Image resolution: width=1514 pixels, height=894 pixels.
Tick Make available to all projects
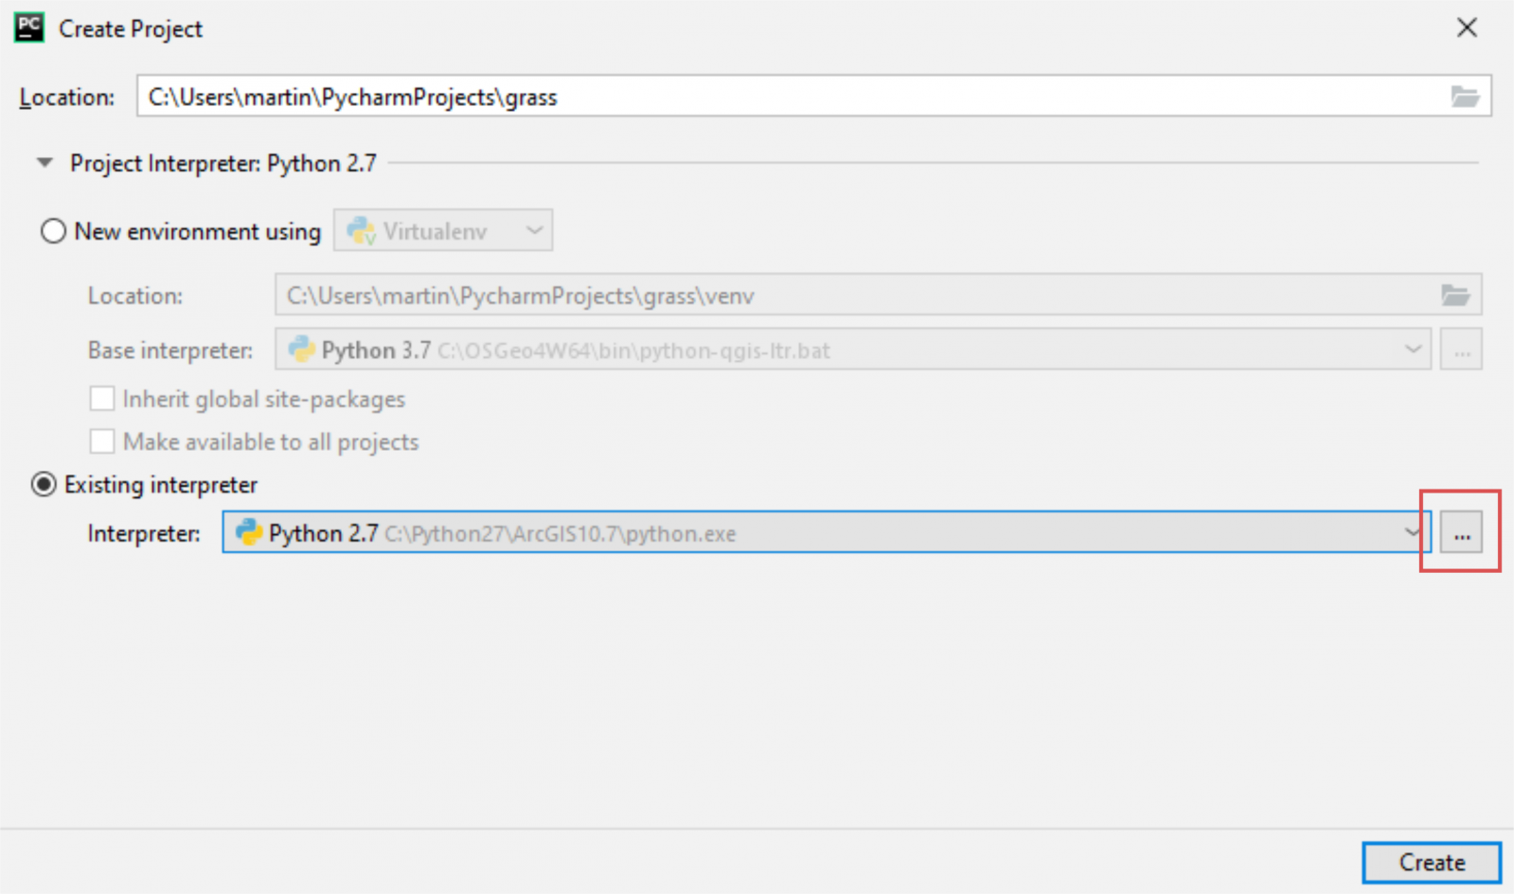coord(102,441)
